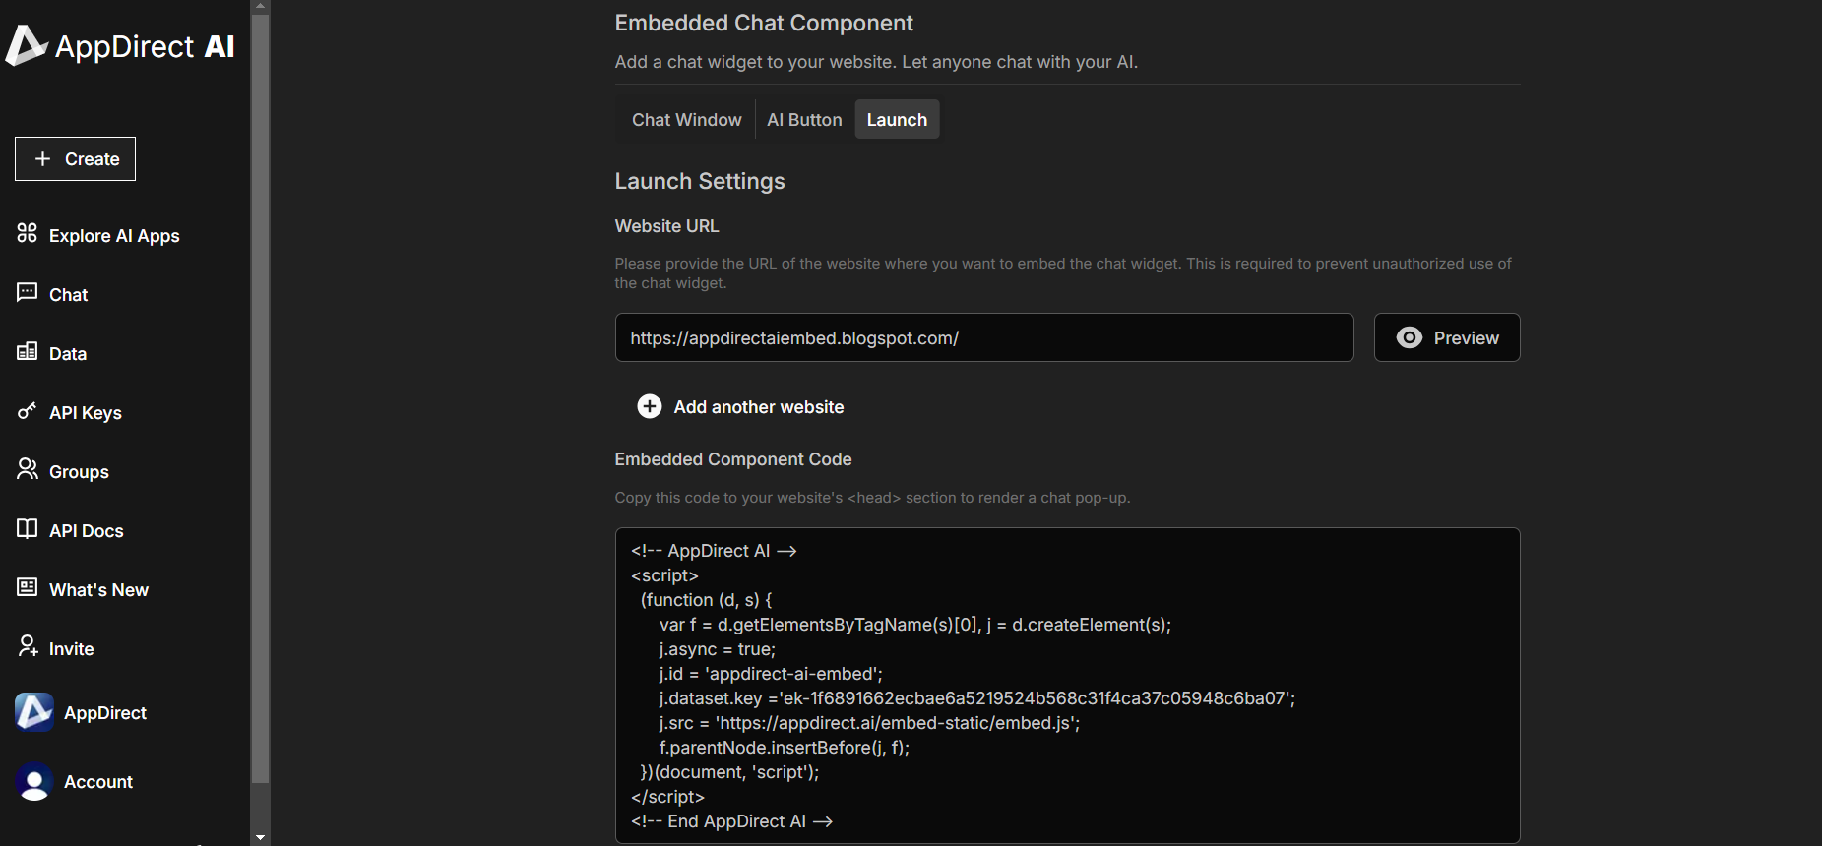Click the 'j.async = true;' code line
The width and height of the screenshot is (1822, 846).
pos(718,649)
